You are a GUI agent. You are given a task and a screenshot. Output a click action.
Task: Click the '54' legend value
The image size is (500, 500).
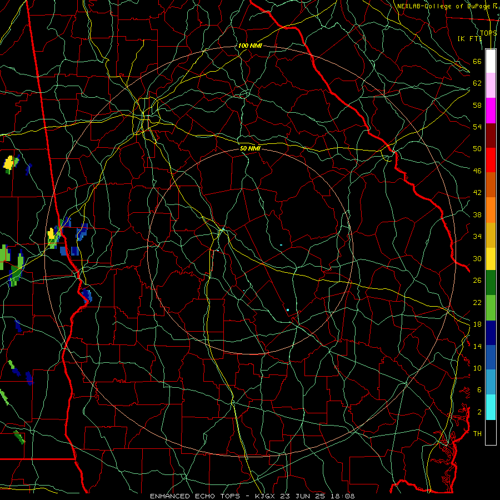click(x=477, y=127)
